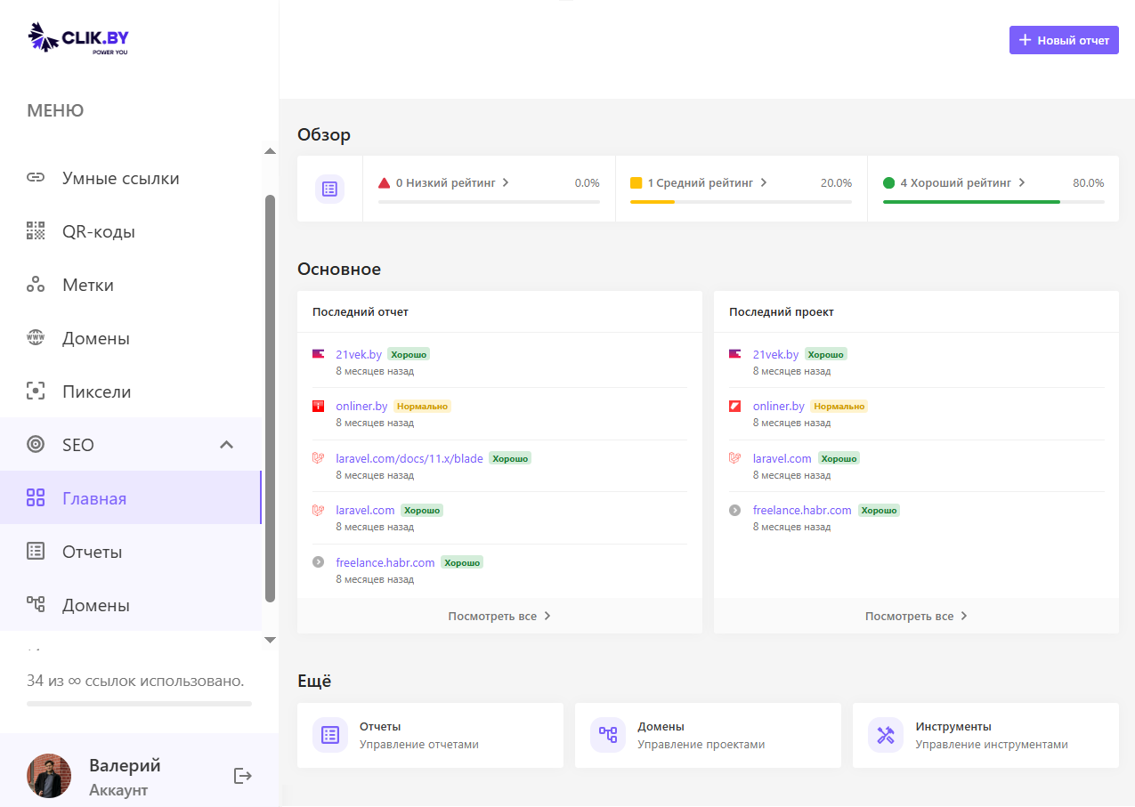Open Метки section in sidebar
This screenshot has height=807, width=1135.
pos(87,286)
